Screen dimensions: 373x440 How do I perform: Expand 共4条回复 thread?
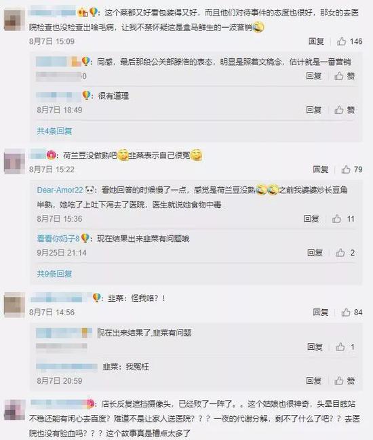click(x=54, y=131)
